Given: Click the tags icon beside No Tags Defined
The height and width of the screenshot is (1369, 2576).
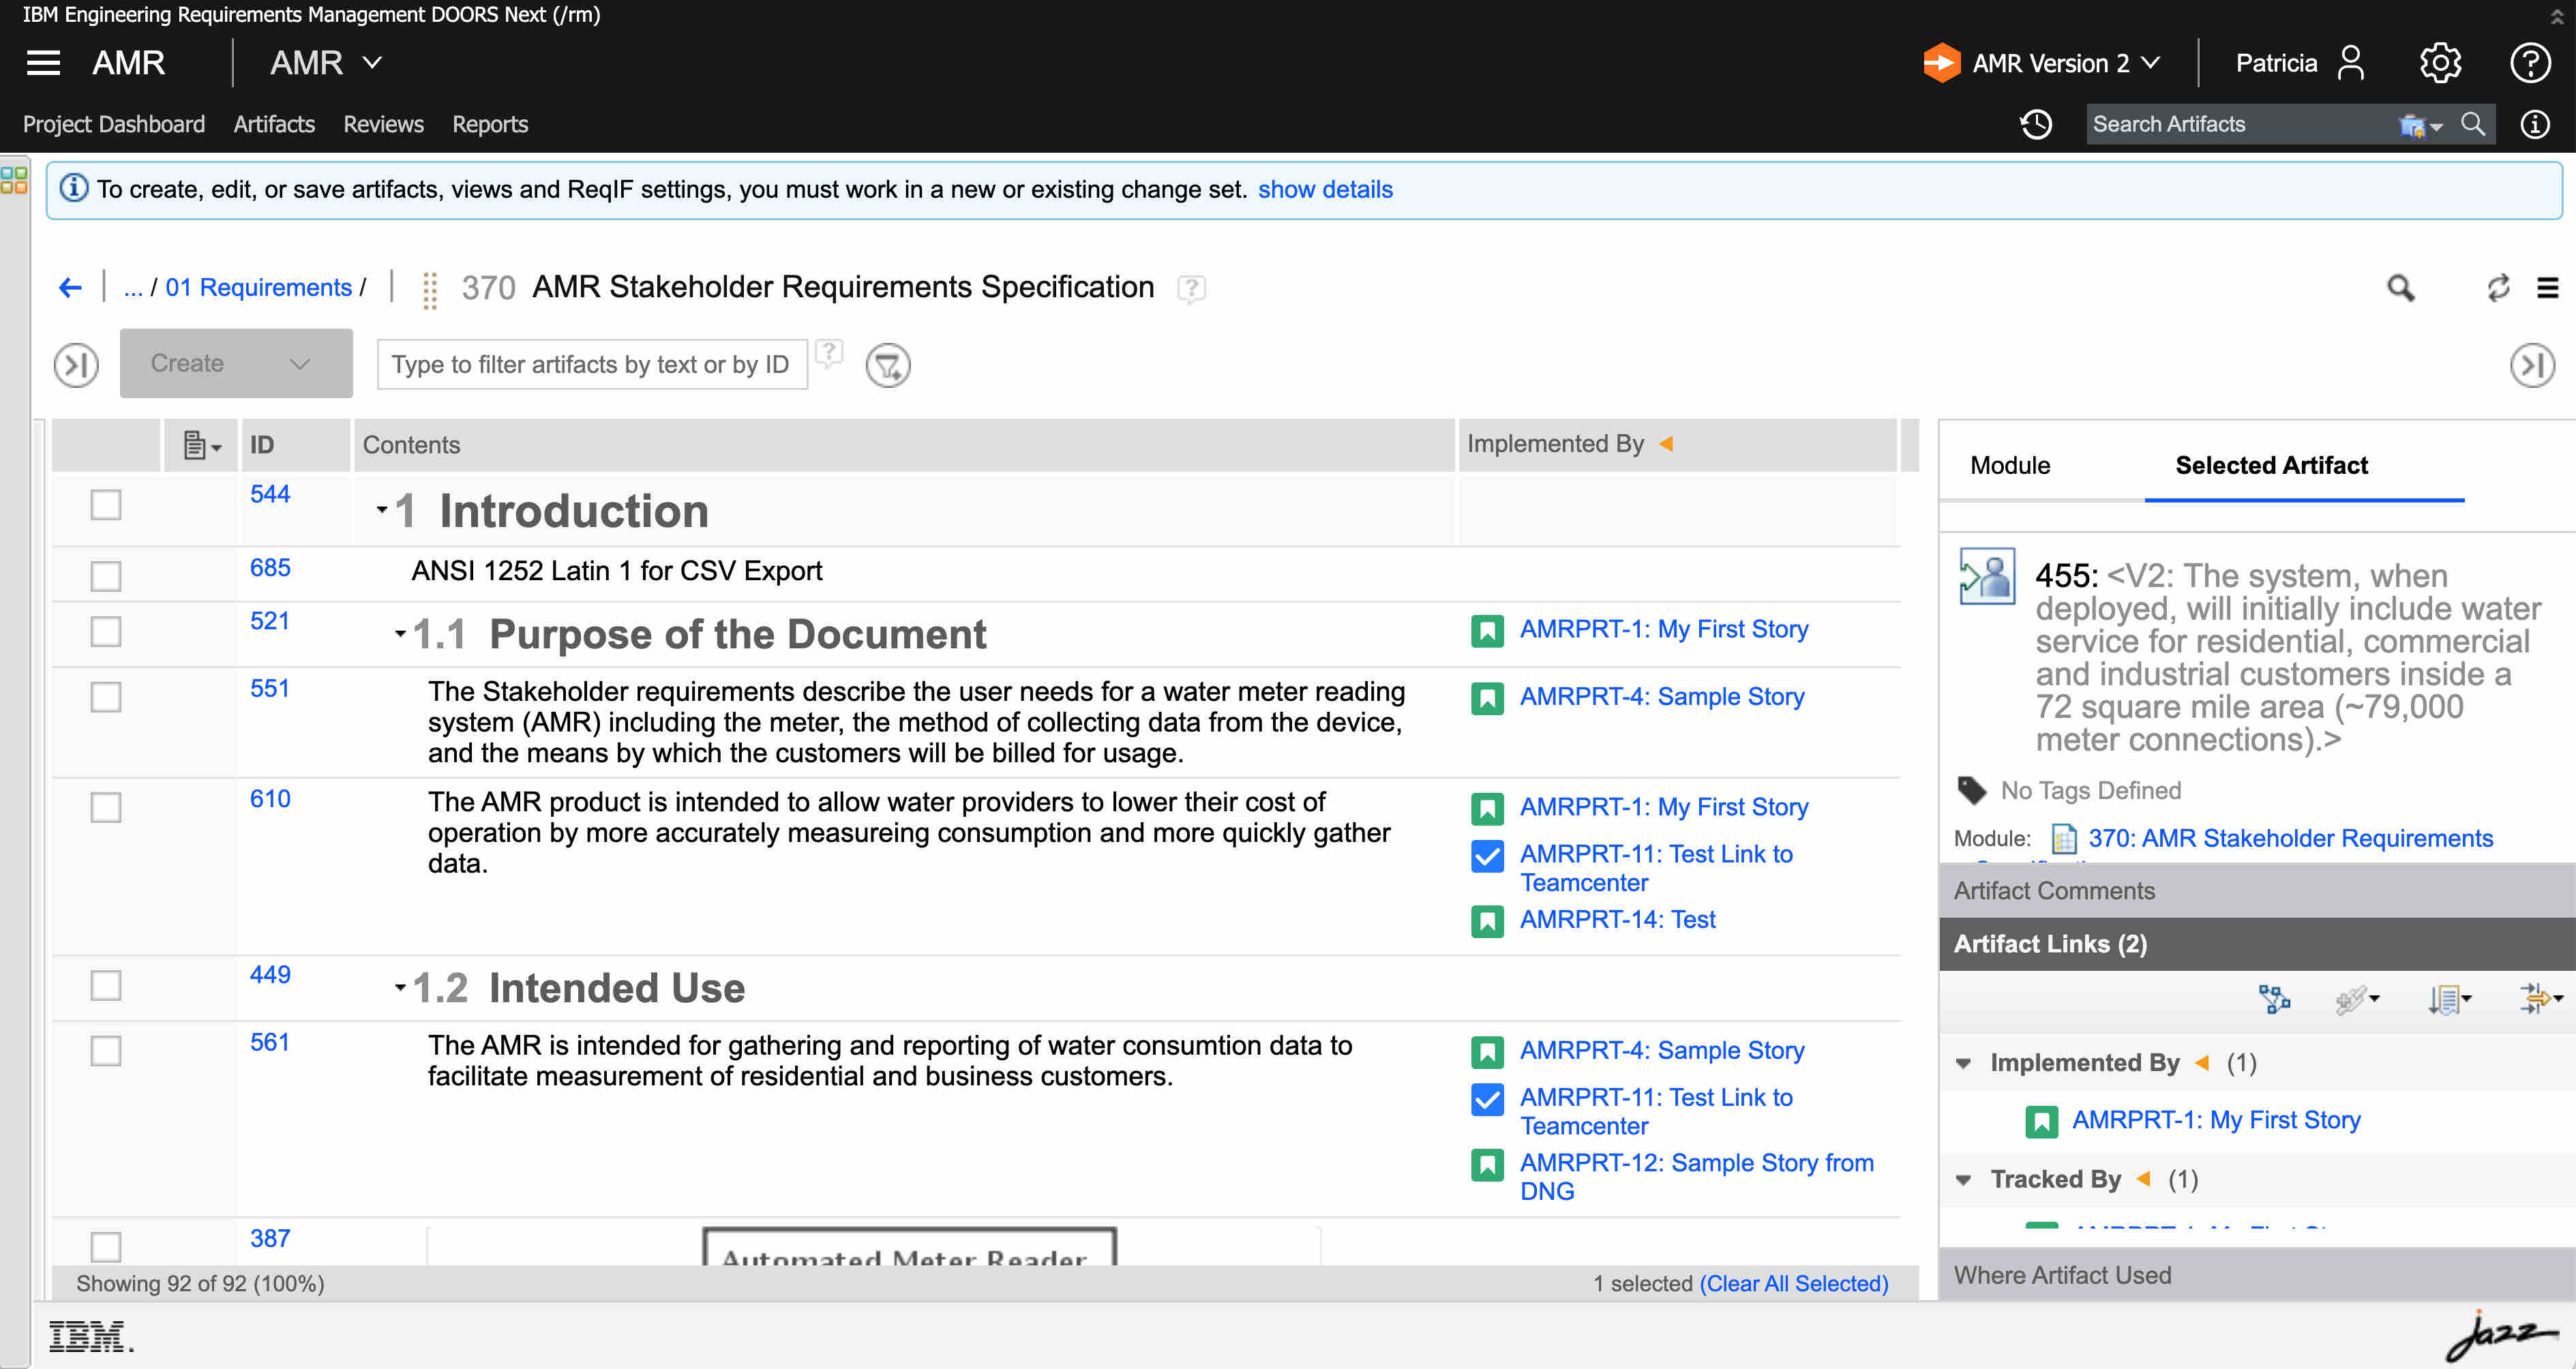Looking at the screenshot, I should [x=1971, y=790].
